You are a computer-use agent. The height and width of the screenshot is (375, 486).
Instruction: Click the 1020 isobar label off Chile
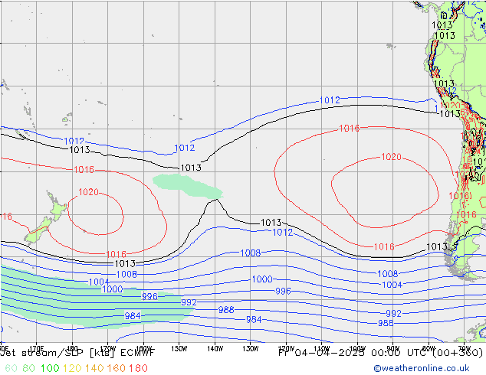(391, 157)
